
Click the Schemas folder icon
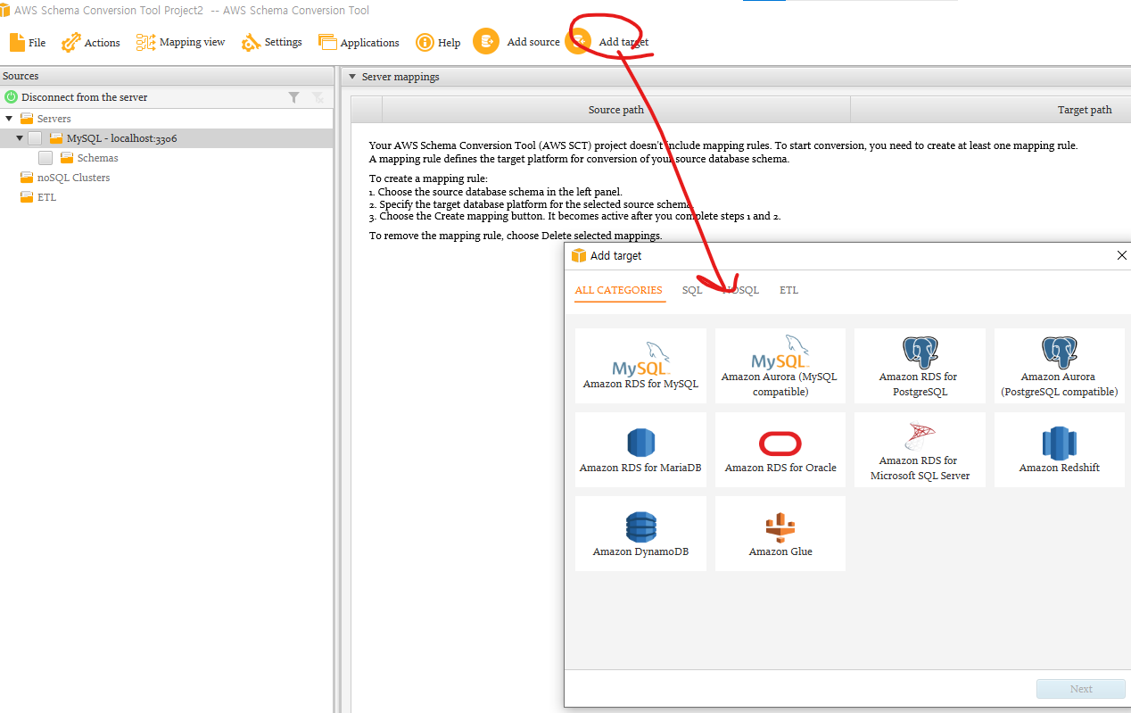pyautogui.click(x=67, y=158)
